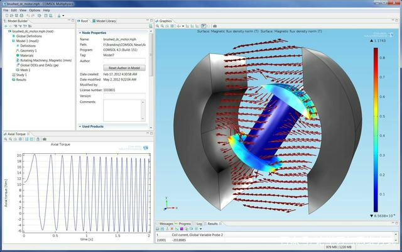Image resolution: width=402 pixels, height=252 pixels.
Task: Switch to the Messages tab
Action: click(165, 224)
